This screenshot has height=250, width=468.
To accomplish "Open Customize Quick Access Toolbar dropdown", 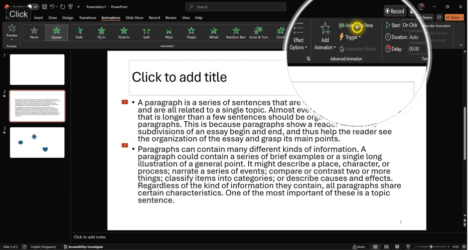I will [78, 6].
